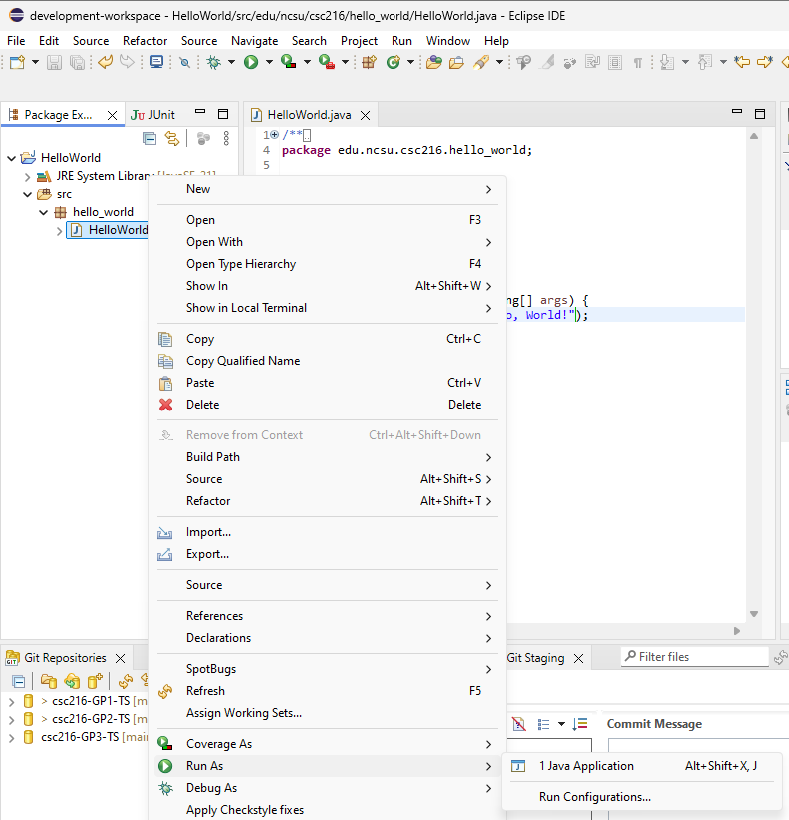This screenshot has height=820, width=789.
Task: Click the New Java Package toolbar icon
Action: coord(370,62)
